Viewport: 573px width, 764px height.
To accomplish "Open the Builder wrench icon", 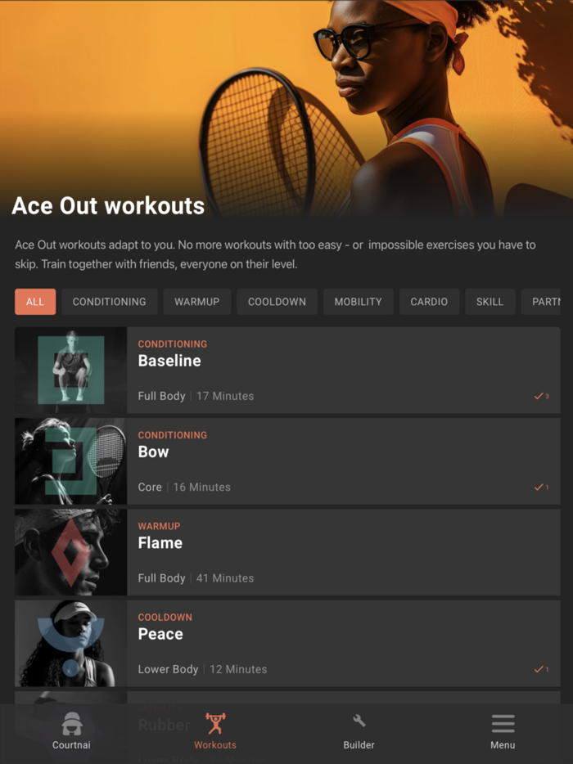I will pyautogui.click(x=359, y=721).
